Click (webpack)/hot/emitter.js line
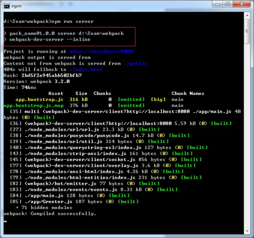The image size is (254, 238). pyautogui.click(x=85, y=183)
